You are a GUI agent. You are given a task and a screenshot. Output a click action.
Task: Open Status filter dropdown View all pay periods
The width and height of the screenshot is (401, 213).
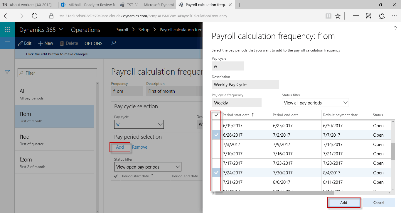(315, 103)
